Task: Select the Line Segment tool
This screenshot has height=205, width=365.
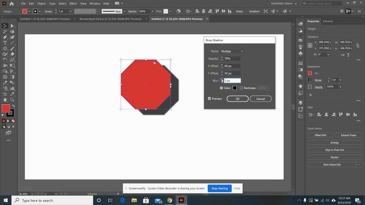Action: 12,43
